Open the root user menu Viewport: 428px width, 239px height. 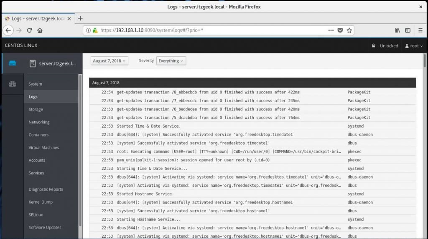point(414,46)
